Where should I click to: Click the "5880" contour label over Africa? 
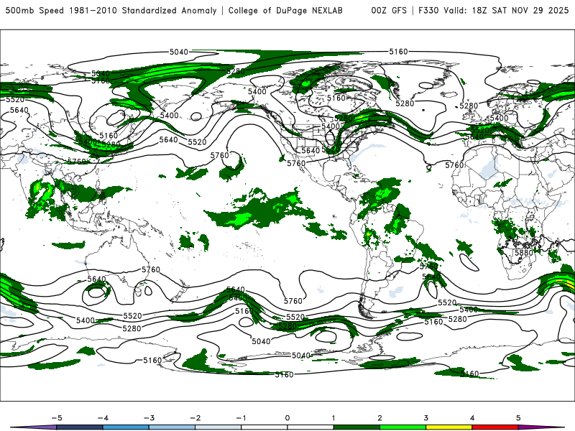tap(524, 253)
